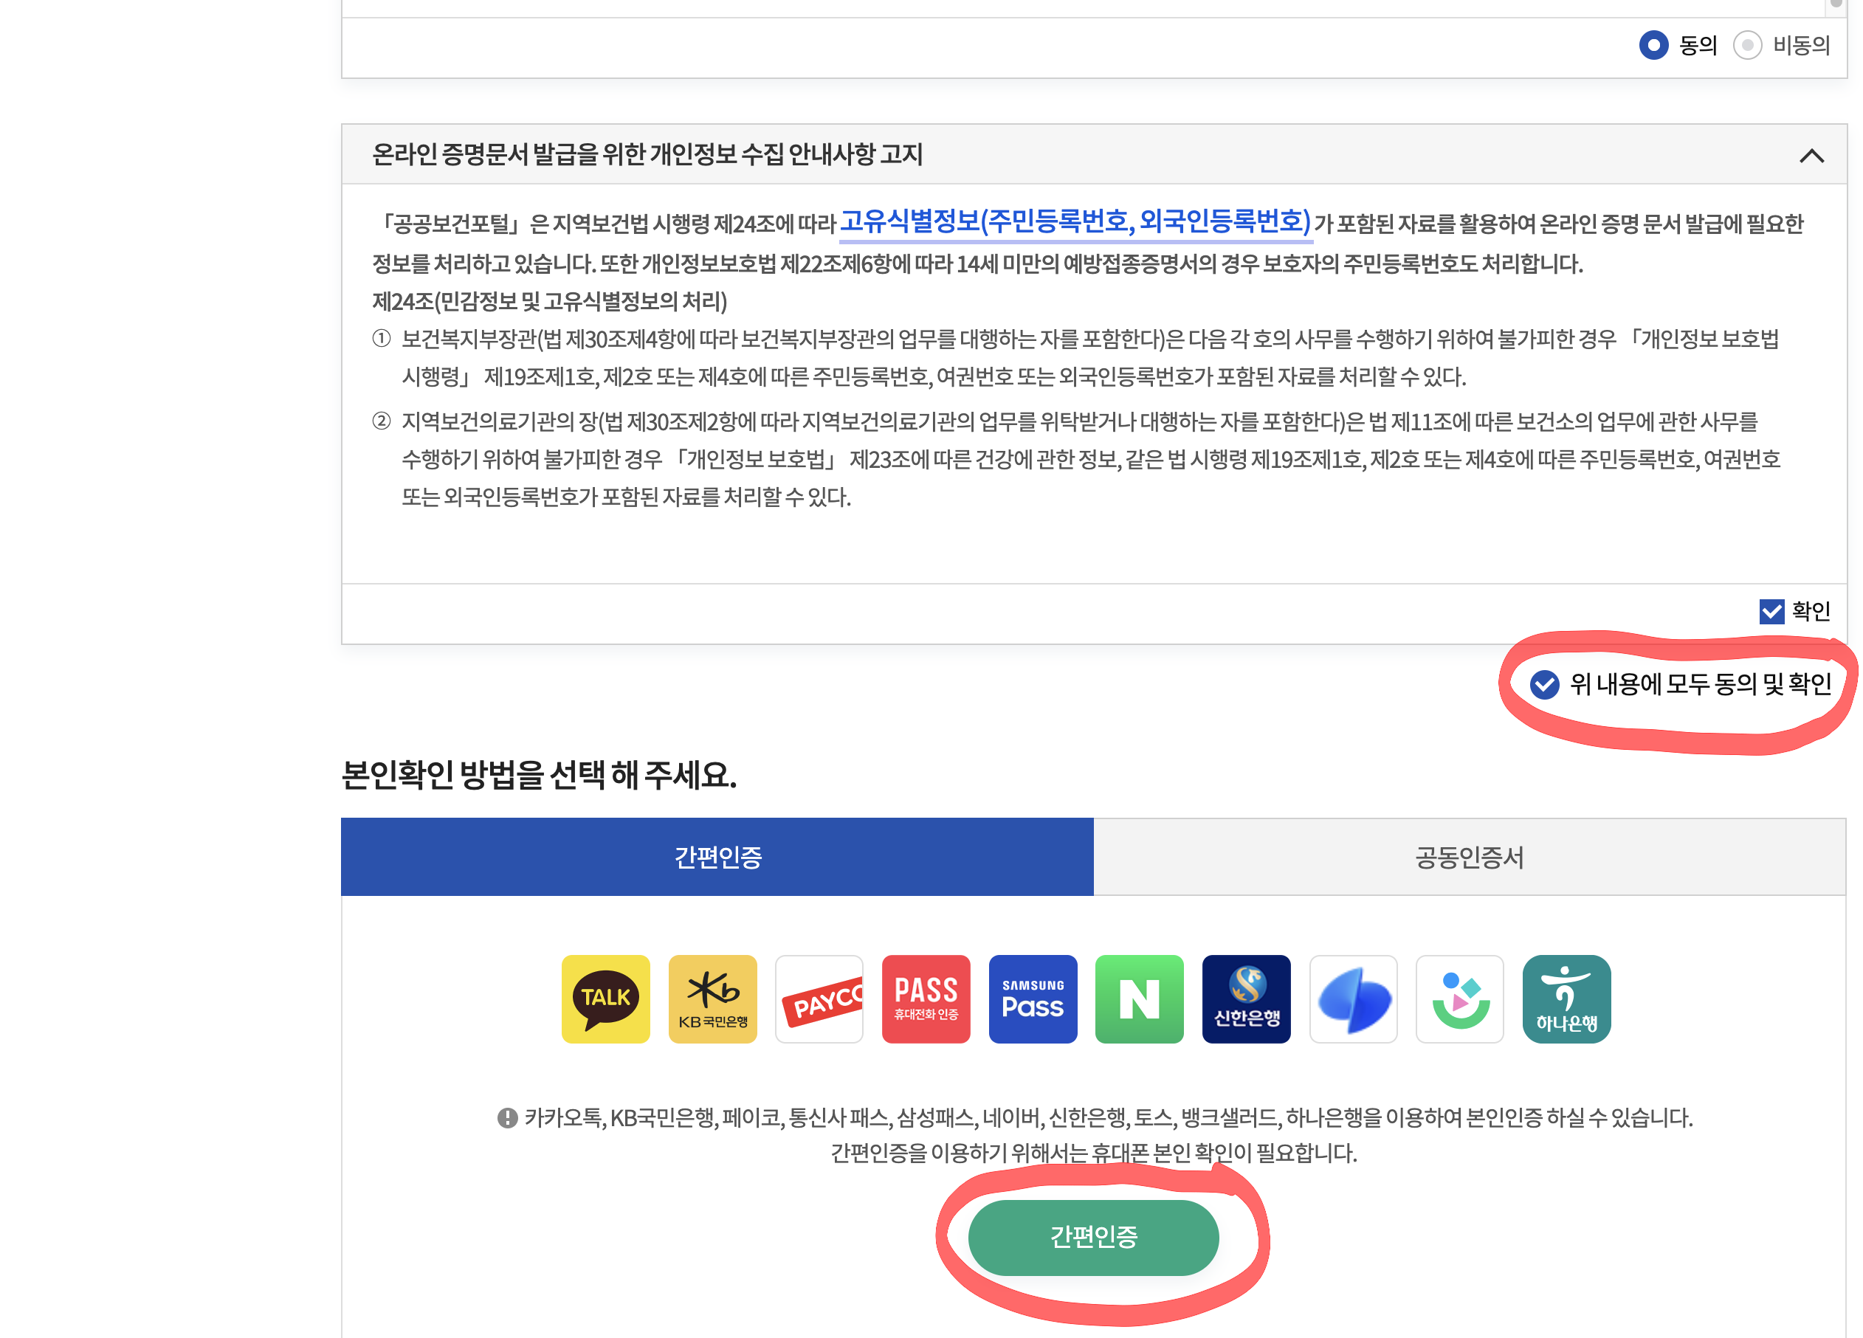
Task: Choose Toss authentication icon
Action: pyautogui.click(x=1353, y=999)
